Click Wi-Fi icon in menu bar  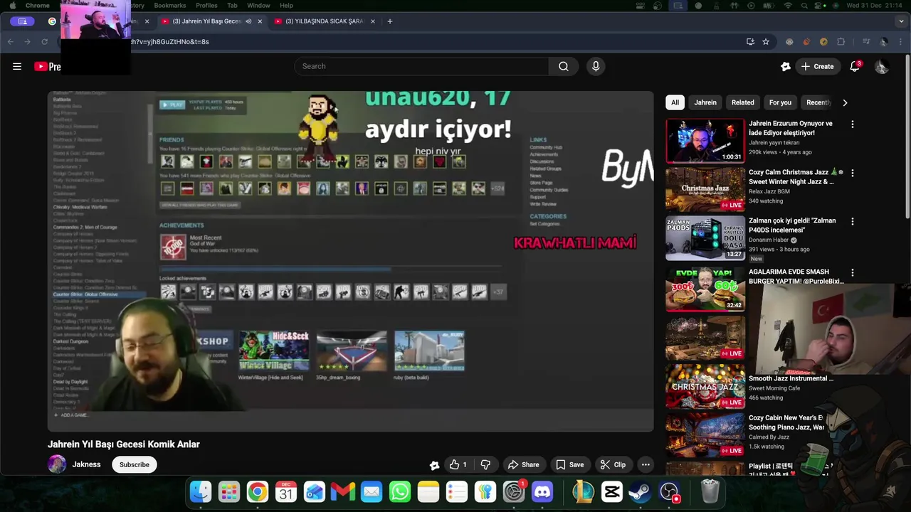pos(788,6)
